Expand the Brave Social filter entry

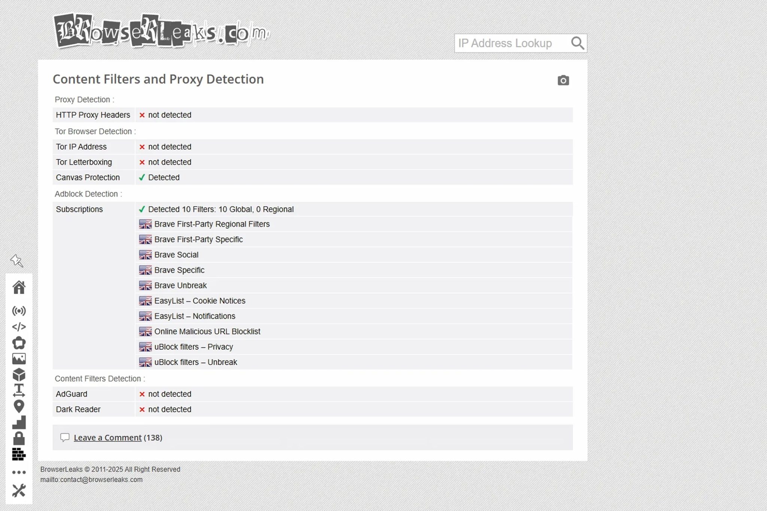176,255
